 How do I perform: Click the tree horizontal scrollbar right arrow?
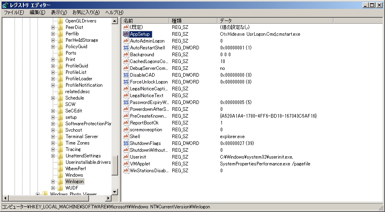click(x=108, y=198)
